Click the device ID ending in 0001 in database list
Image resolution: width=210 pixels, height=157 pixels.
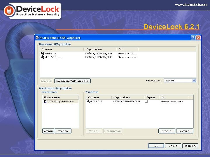click(99, 53)
